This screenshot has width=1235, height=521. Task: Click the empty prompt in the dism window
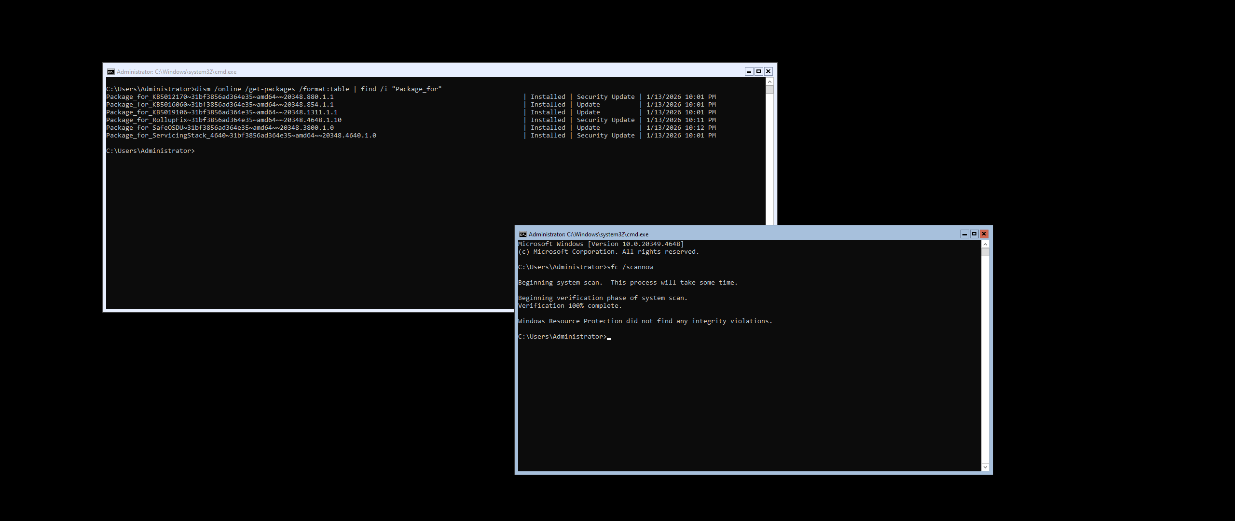pos(151,151)
